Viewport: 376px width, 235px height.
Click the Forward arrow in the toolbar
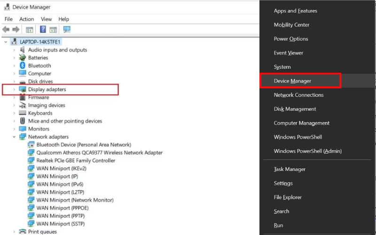pyautogui.click(x=16, y=30)
